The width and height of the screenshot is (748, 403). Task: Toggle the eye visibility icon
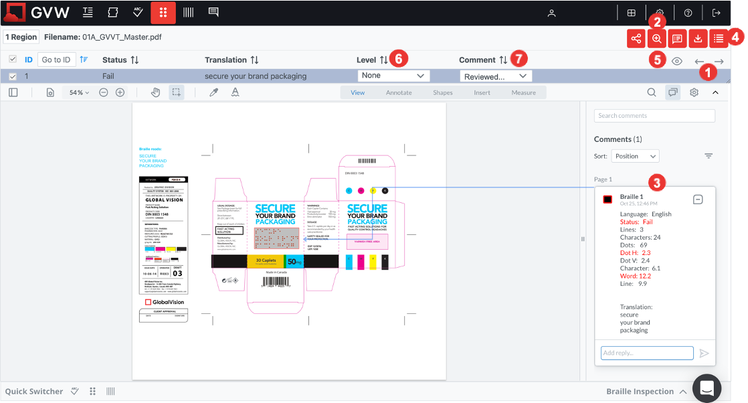pos(677,61)
